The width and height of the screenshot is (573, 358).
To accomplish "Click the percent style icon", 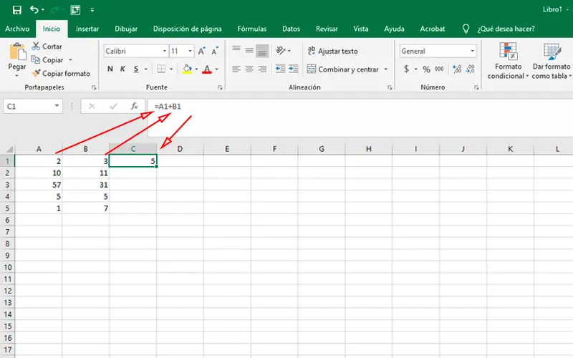I will [x=426, y=69].
